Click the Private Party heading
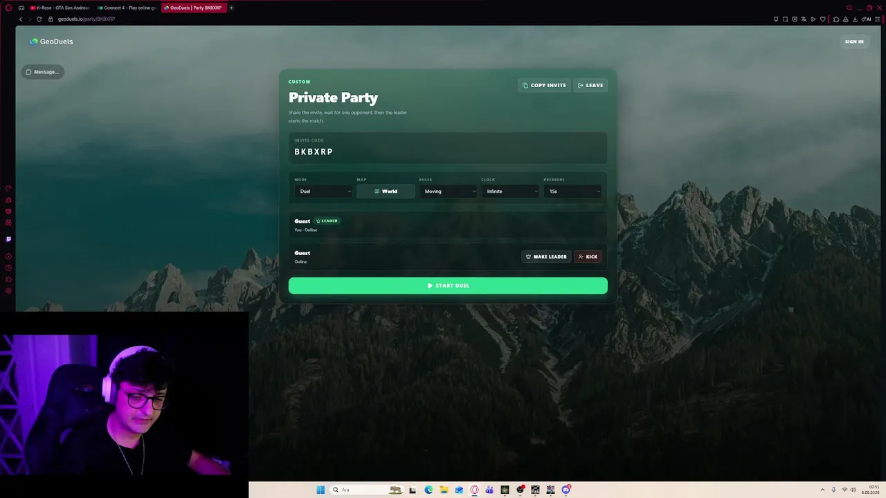Viewport: 886px width, 498px height. pos(333,98)
